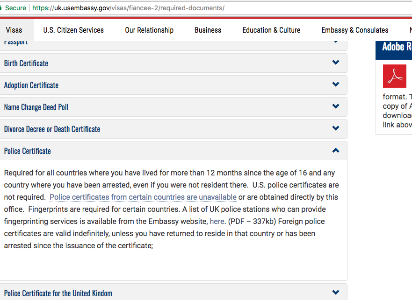The width and height of the screenshot is (412, 300).
Task: Expand Divorce Decree or Death Certificate chevron
Action: 335,128
